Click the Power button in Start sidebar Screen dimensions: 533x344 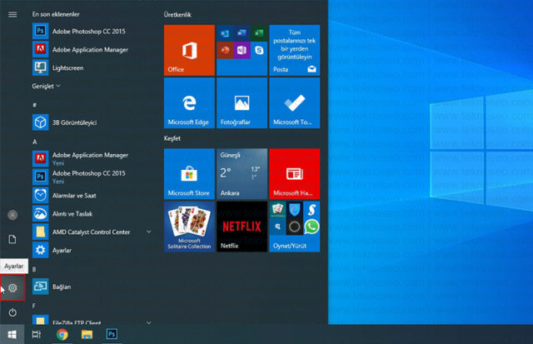tap(12, 312)
